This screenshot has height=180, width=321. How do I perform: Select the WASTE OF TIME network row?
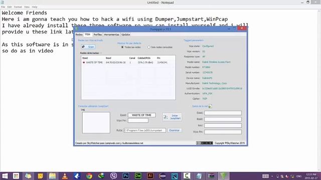click(x=128, y=62)
